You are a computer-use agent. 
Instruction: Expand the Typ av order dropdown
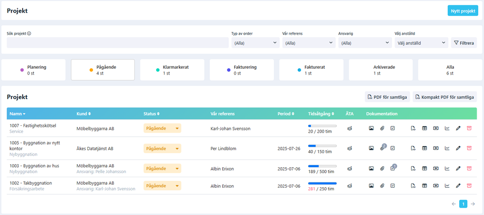point(255,43)
